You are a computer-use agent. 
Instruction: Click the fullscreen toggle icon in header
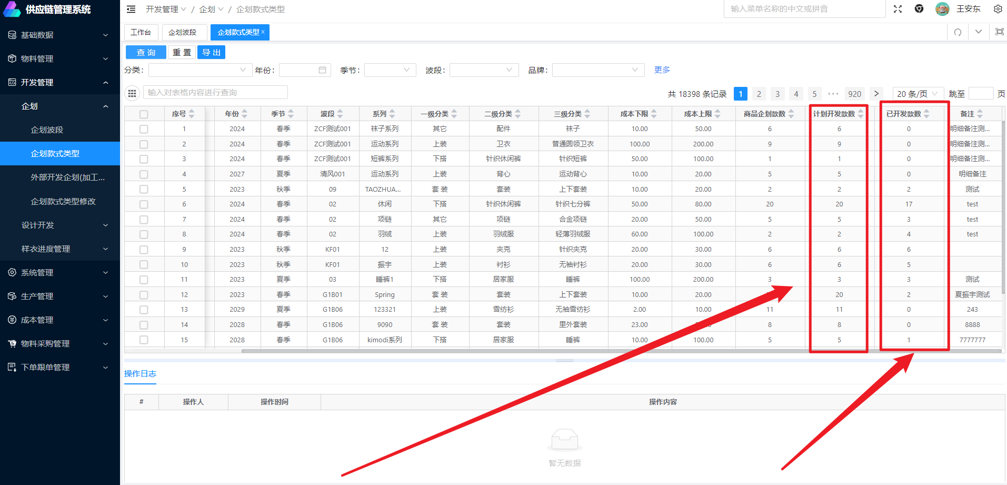(x=898, y=9)
